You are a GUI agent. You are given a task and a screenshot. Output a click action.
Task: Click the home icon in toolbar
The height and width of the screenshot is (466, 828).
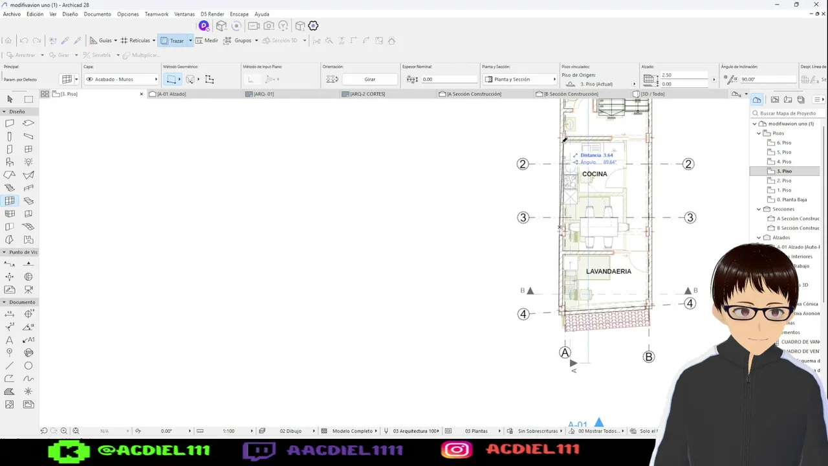(x=8, y=41)
